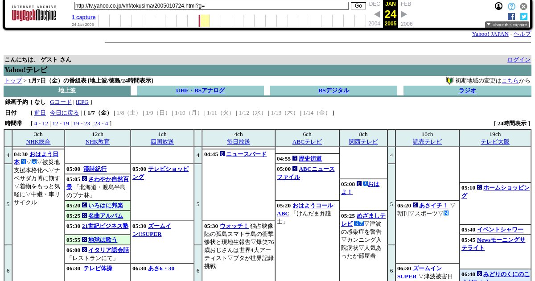Open program 漢詩紀行
This screenshot has height=281, width=535.
tap(95, 169)
